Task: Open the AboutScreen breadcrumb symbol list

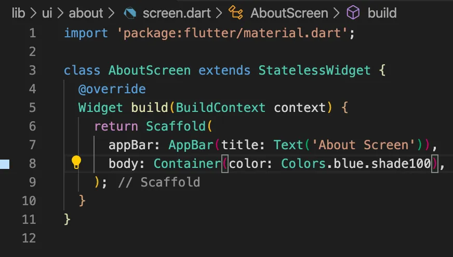Action: click(289, 13)
